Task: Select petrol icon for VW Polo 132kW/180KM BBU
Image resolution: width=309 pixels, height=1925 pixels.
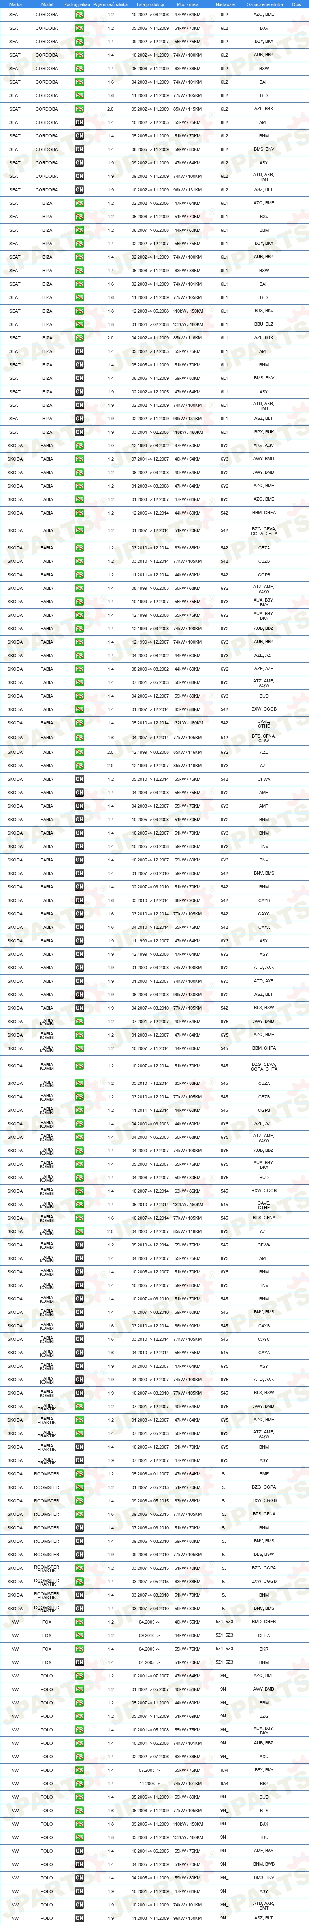Action: 79,1837
